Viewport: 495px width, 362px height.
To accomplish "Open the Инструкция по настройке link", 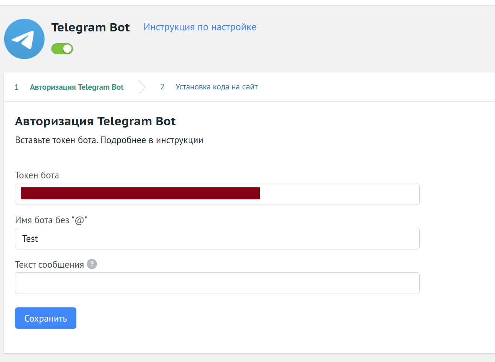I will pyautogui.click(x=200, y=27).
